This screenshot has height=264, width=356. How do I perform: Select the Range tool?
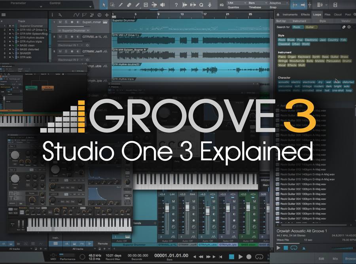coord(112,5)
